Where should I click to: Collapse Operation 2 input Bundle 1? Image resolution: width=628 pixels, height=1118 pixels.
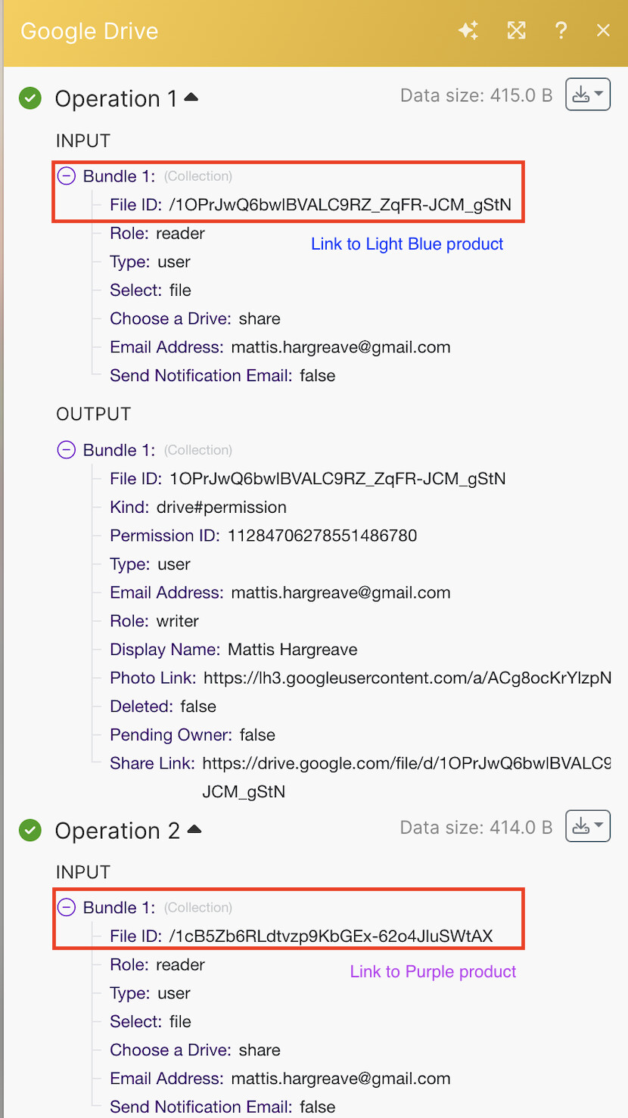[67, 908]
